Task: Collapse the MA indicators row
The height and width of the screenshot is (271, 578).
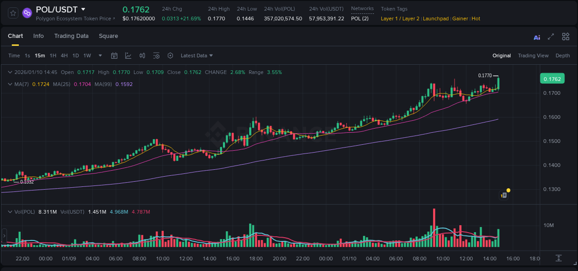Action: pos(10,84)
